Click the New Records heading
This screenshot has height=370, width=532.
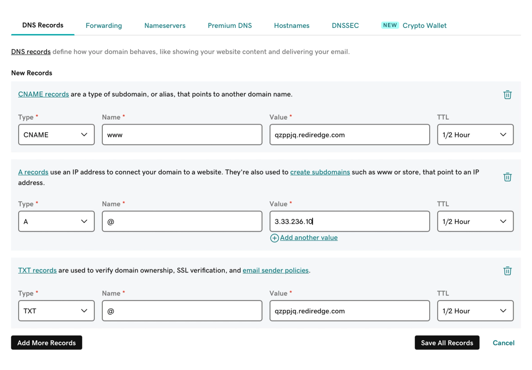pos(31,73)
